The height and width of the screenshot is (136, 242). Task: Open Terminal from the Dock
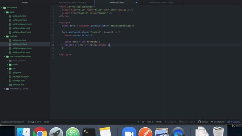point(89,132)
